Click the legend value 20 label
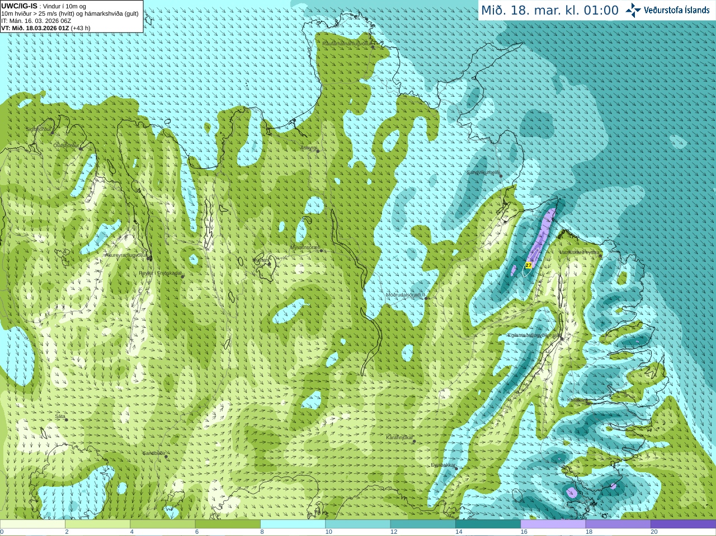 [x=654, y=532]
